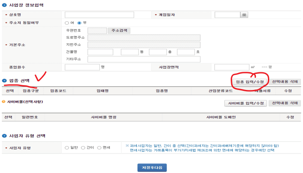The width and height of the screenshot is (303, 173).
Task: Focus the 상호명 input field
Action: click(99, 15)
